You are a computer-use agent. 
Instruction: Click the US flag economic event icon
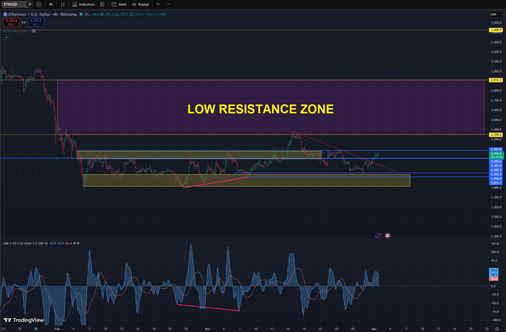(x=387, y=236)
